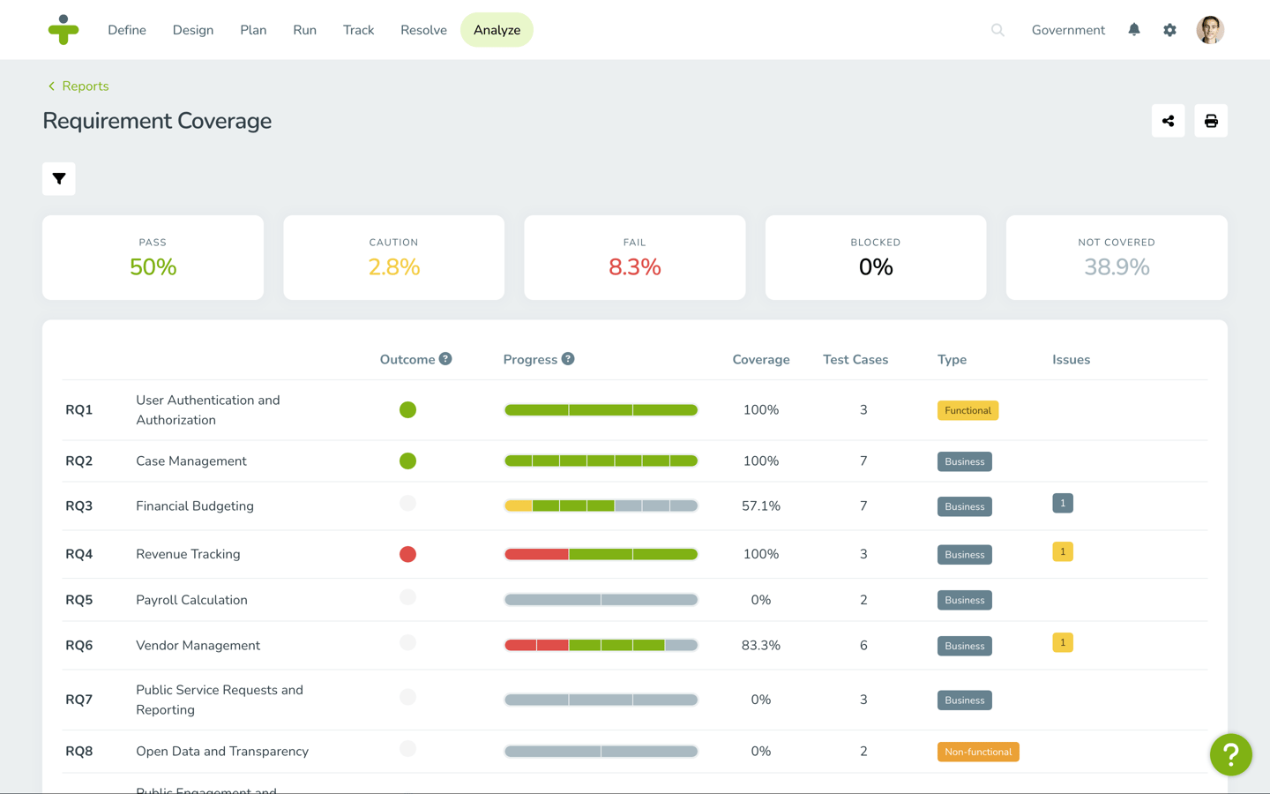Viewport: 1270px width, 794px height.
Task: Open the filter funnel button
Action: tap(59, 179)
